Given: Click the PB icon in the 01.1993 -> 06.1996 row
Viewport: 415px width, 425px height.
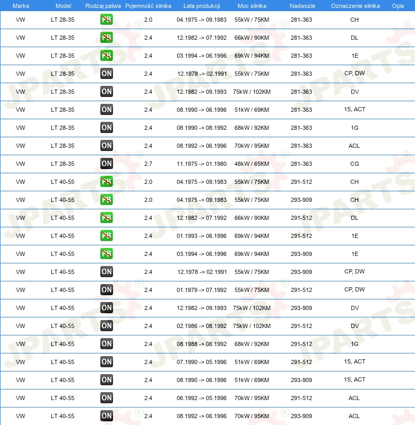Looking at the screenshot, I should 106,236.
